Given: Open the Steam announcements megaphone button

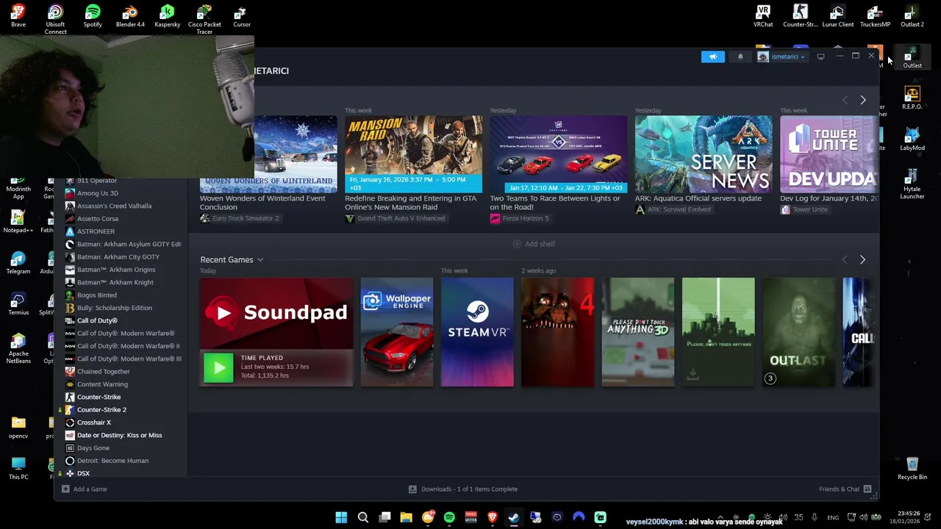Looking at the screenshot, I should pos(712,57).
